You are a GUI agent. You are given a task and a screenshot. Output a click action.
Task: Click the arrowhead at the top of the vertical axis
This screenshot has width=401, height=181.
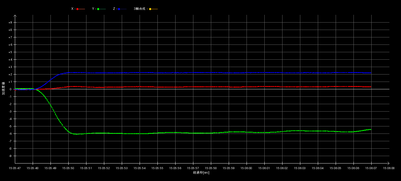pos(15,16)
